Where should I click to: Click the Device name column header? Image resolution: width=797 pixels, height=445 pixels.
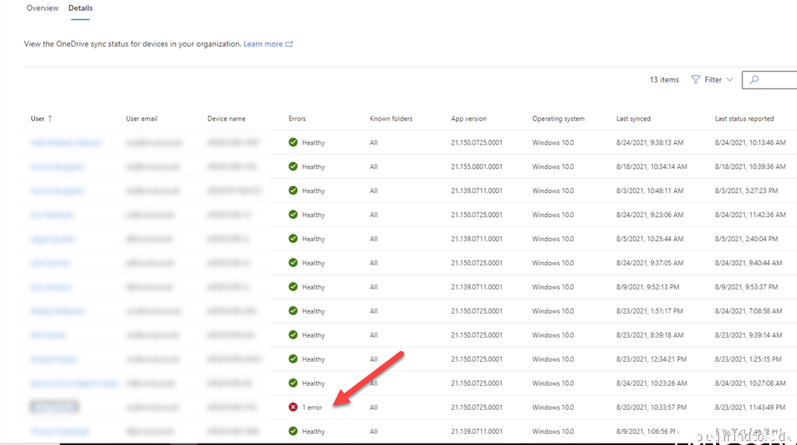click(x=226, y=118)
